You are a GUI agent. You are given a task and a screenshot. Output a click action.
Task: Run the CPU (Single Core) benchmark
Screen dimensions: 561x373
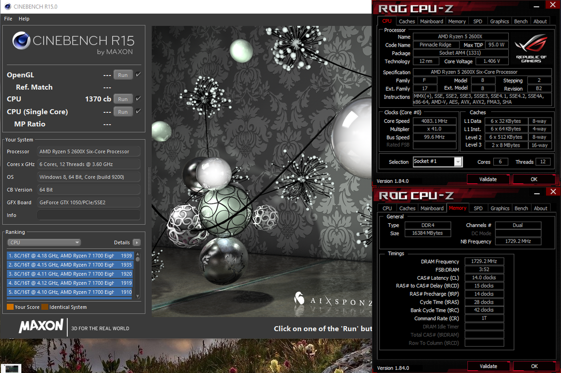click(x=123, y=112)
